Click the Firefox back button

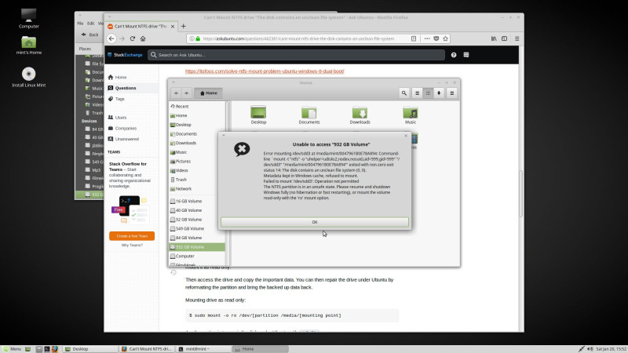111,38
